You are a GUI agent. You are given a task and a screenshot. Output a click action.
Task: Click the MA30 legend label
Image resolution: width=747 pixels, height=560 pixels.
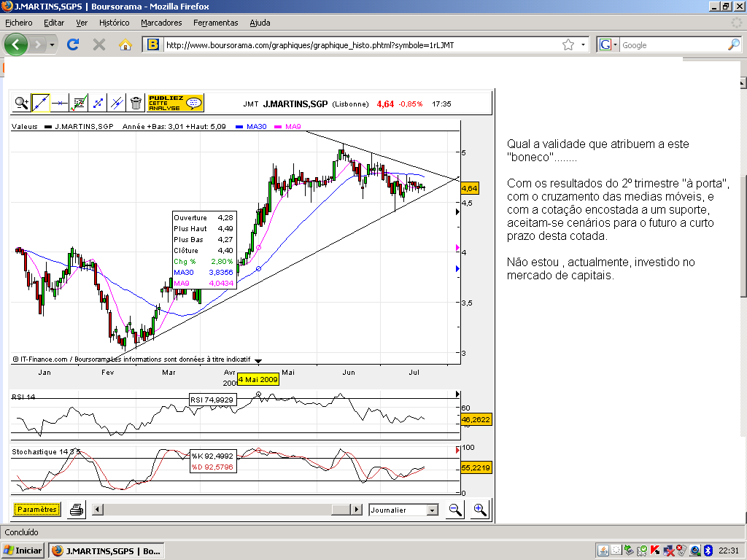pos(256,127)
